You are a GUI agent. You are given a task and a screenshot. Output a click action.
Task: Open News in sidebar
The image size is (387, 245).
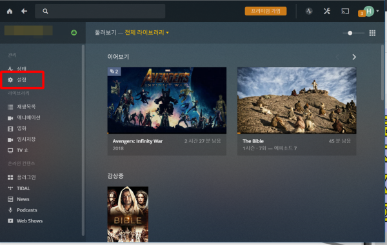click(x=23, y=199)
